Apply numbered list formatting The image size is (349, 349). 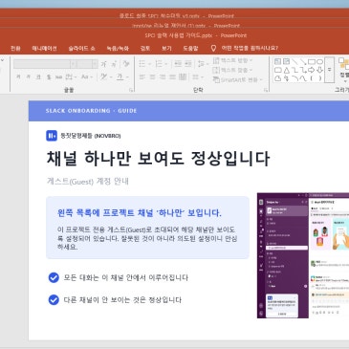[x=159, y=64]
